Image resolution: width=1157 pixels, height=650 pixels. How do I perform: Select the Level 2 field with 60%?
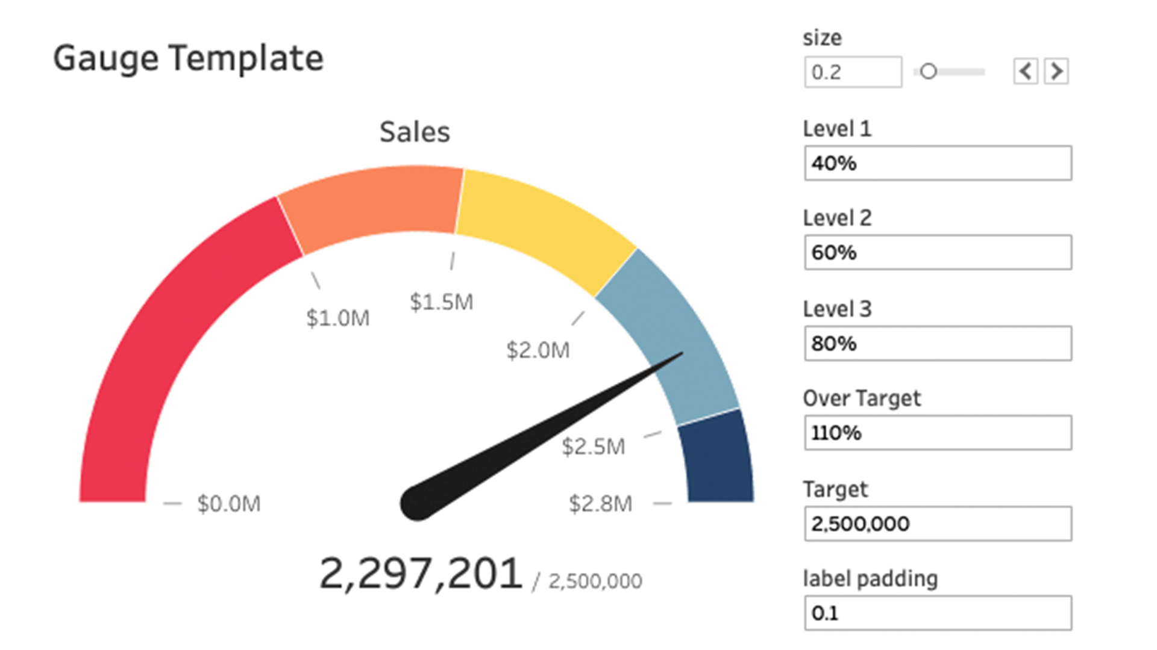coord(938,252)
